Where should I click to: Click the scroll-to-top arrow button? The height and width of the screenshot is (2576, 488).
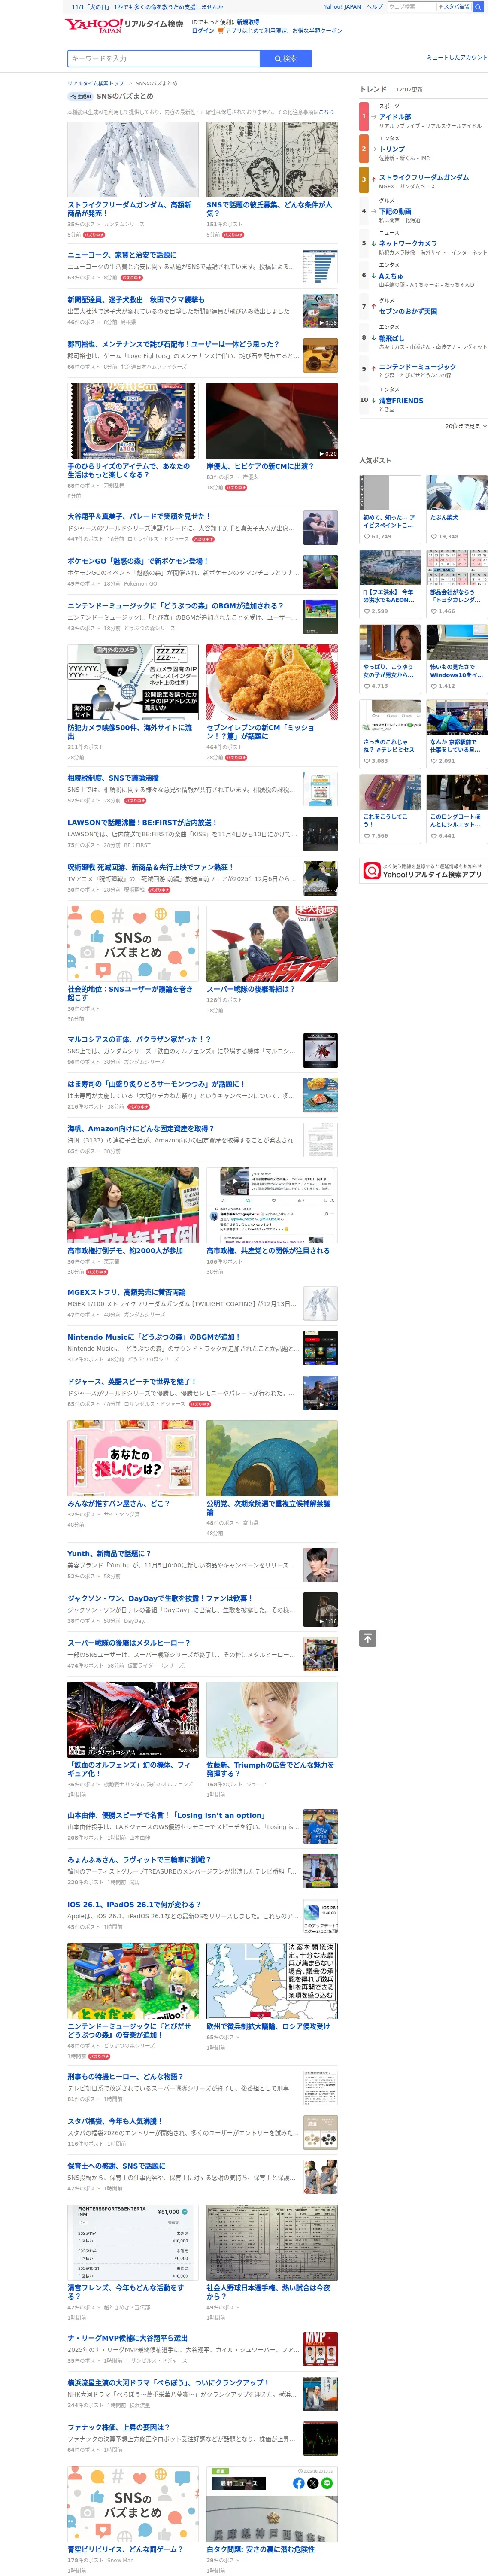[368, 1638]
